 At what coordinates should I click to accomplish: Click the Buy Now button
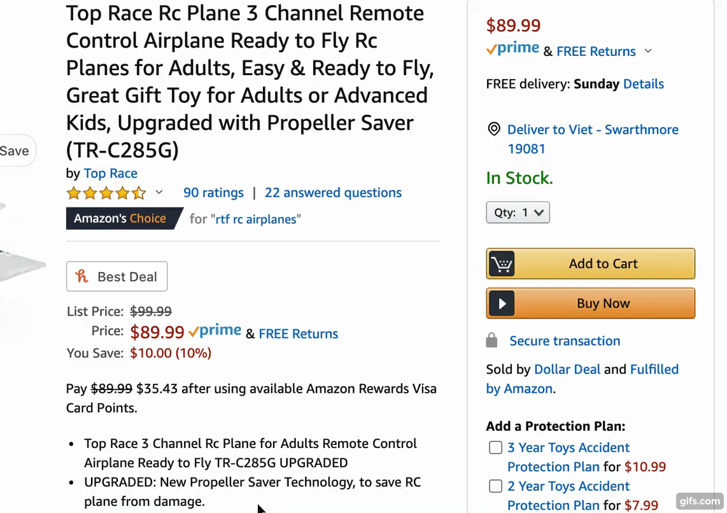[591, 304]
